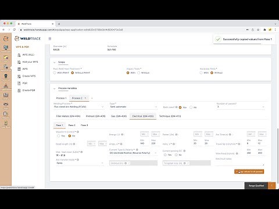Switch to the Filler Metals (QW-404) tab
This screenshot has width=279, height=209.
pyautogui.click(x=68, y=116)
